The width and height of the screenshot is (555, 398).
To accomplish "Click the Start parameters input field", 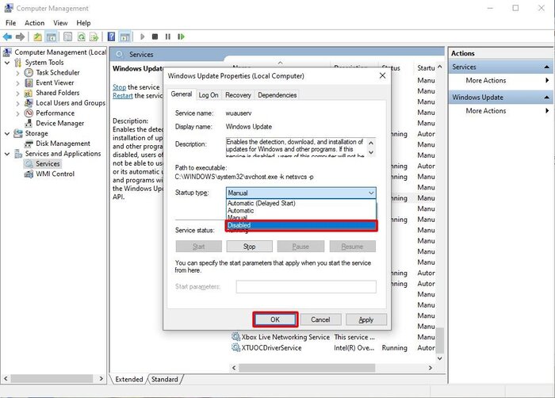I will (x=306, y=286).
